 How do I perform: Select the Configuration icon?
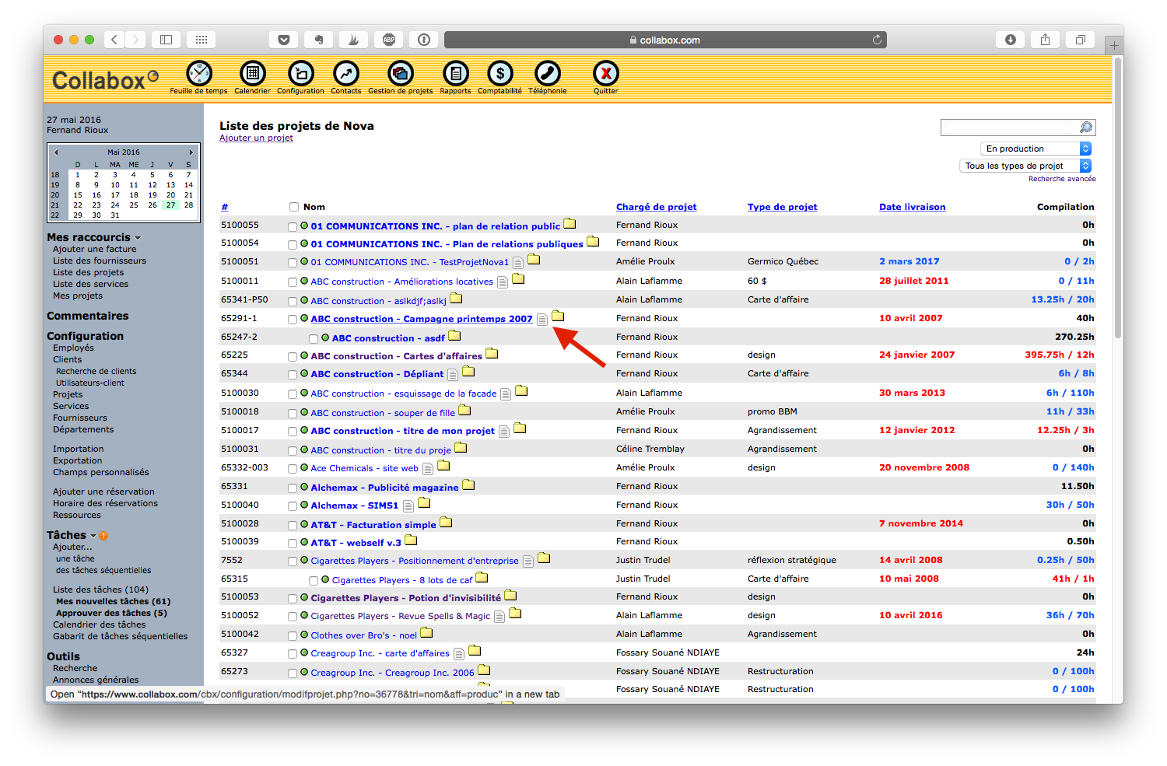point(300,72)
